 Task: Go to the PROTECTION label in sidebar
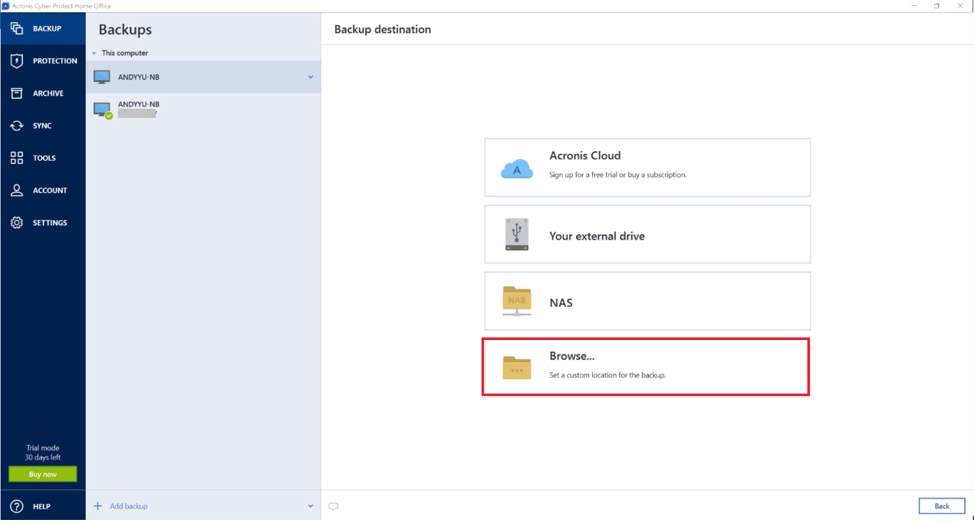point(55,60)
